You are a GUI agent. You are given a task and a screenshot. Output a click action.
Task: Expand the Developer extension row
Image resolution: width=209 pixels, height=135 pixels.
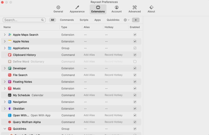(x=5, y=68)
